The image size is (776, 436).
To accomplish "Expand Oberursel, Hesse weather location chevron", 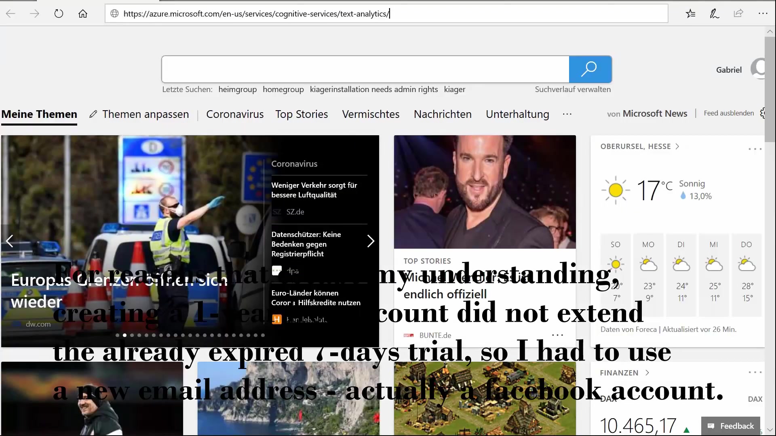I will (677, 146).
